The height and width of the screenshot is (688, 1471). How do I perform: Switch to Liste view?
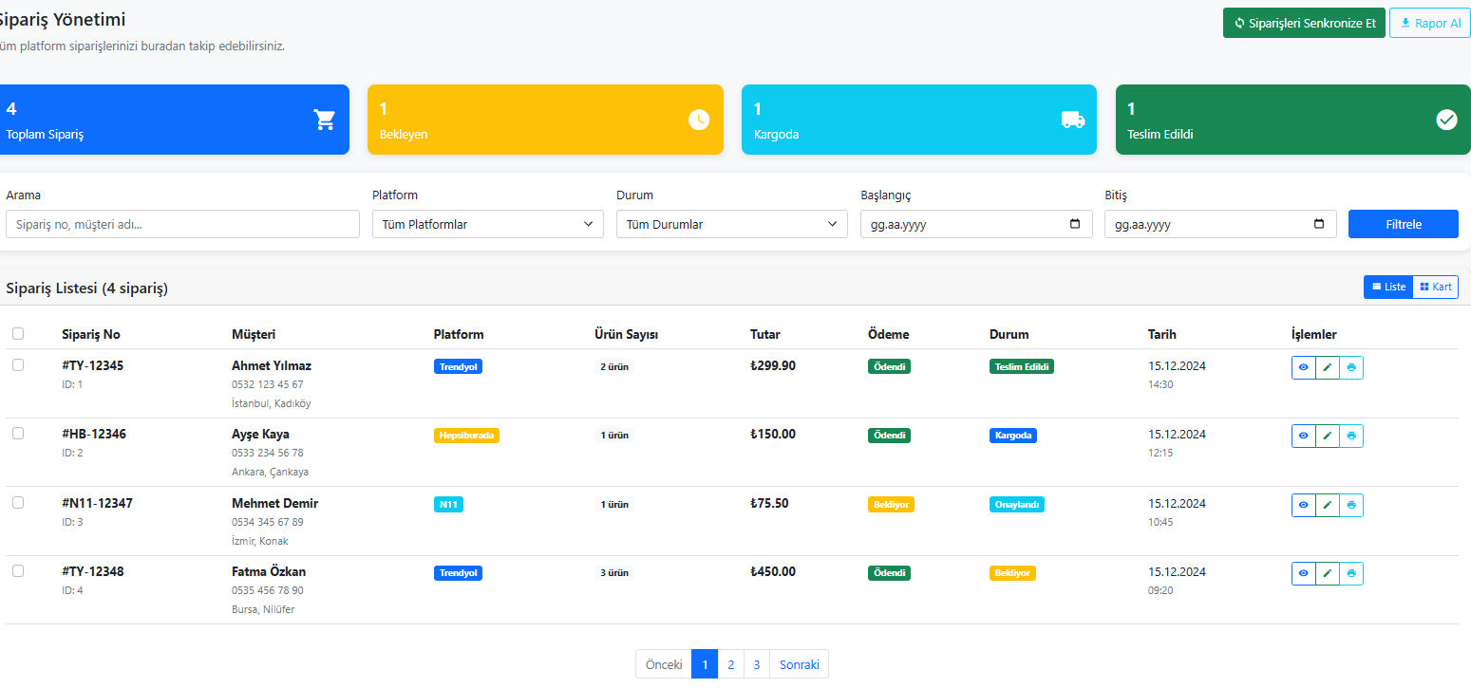click(1388, 287)
